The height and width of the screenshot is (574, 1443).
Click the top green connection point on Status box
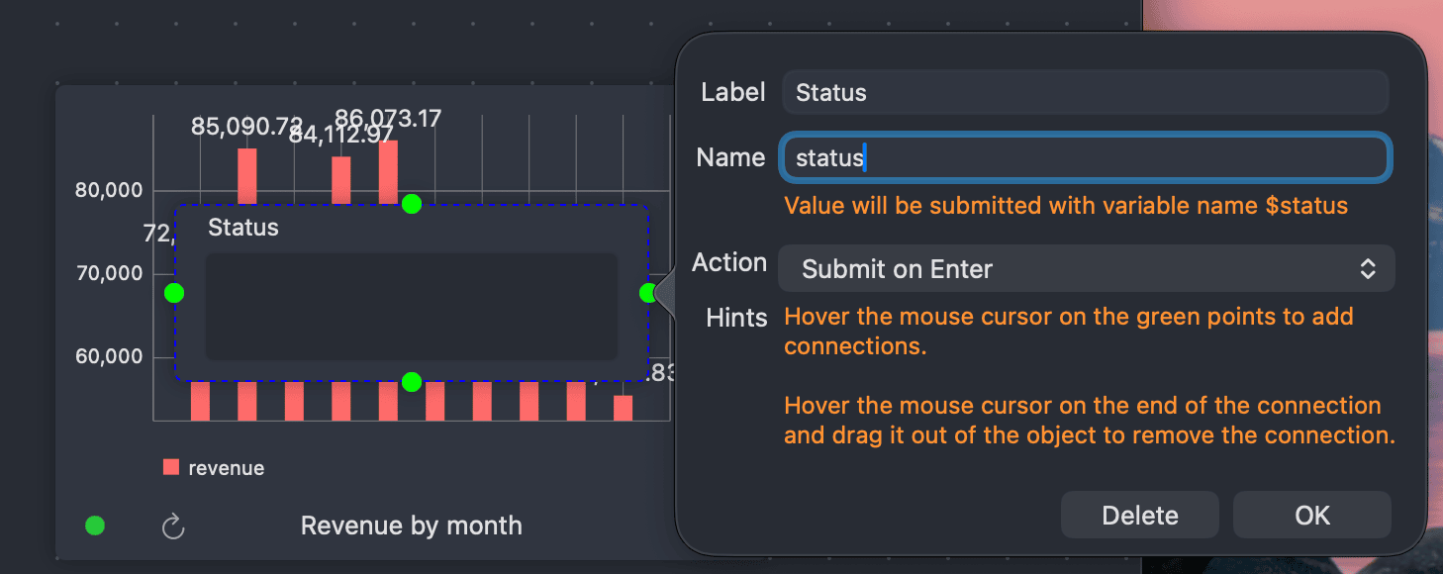(412, 204)
